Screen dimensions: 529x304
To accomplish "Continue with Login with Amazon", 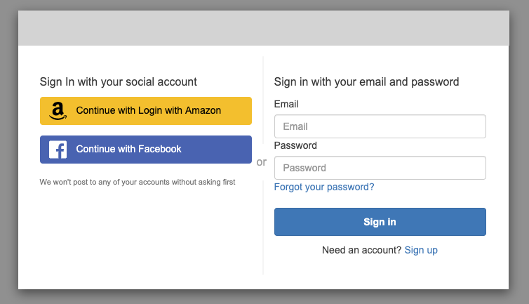I will (146, 111).
